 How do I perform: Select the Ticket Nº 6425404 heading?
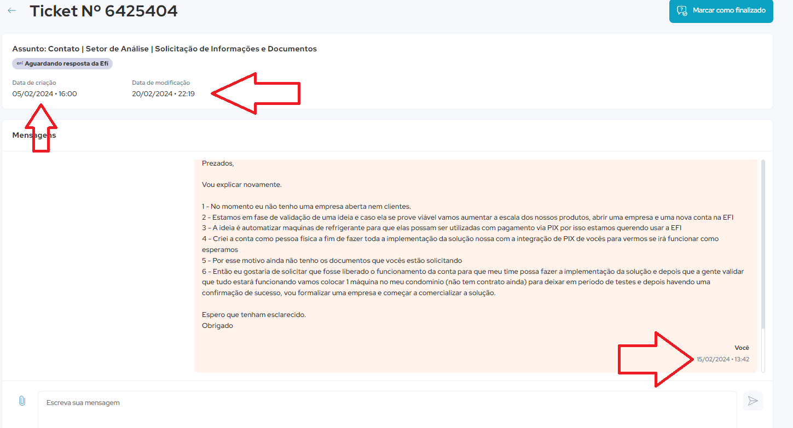point(104,10)
